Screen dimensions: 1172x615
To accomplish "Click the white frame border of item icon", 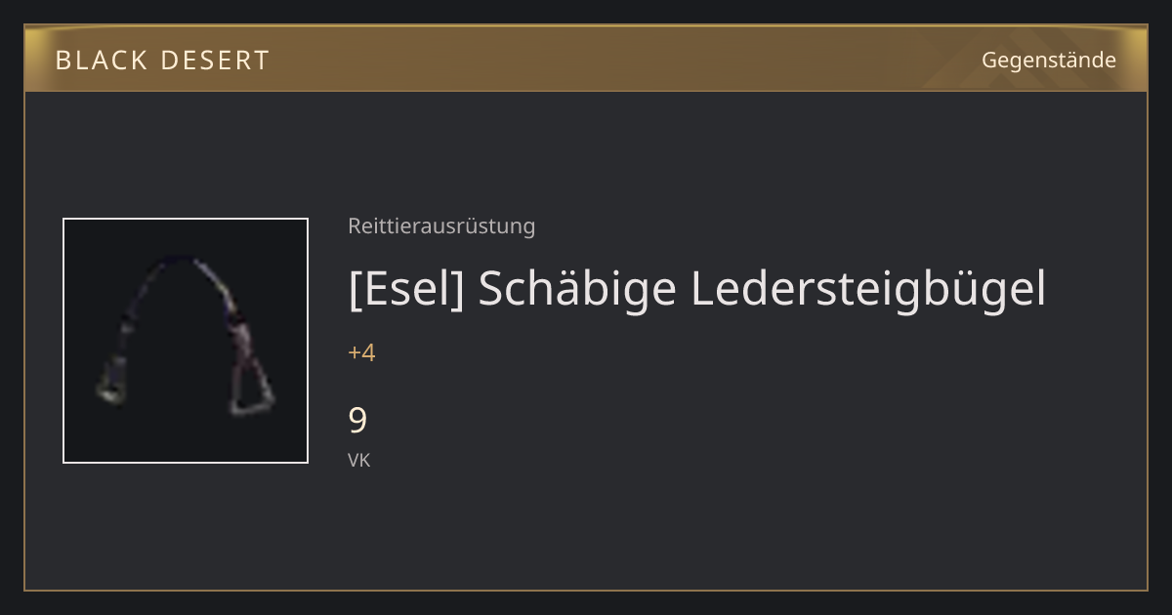I will (x=186, y=219).
